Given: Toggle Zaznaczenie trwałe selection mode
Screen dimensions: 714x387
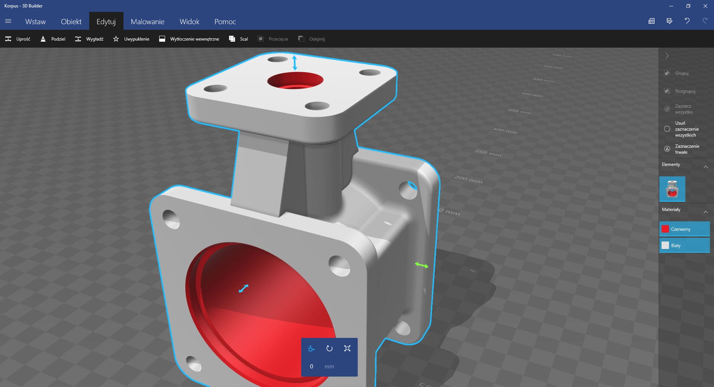Looking at the screenshot, I should point(667,149).
